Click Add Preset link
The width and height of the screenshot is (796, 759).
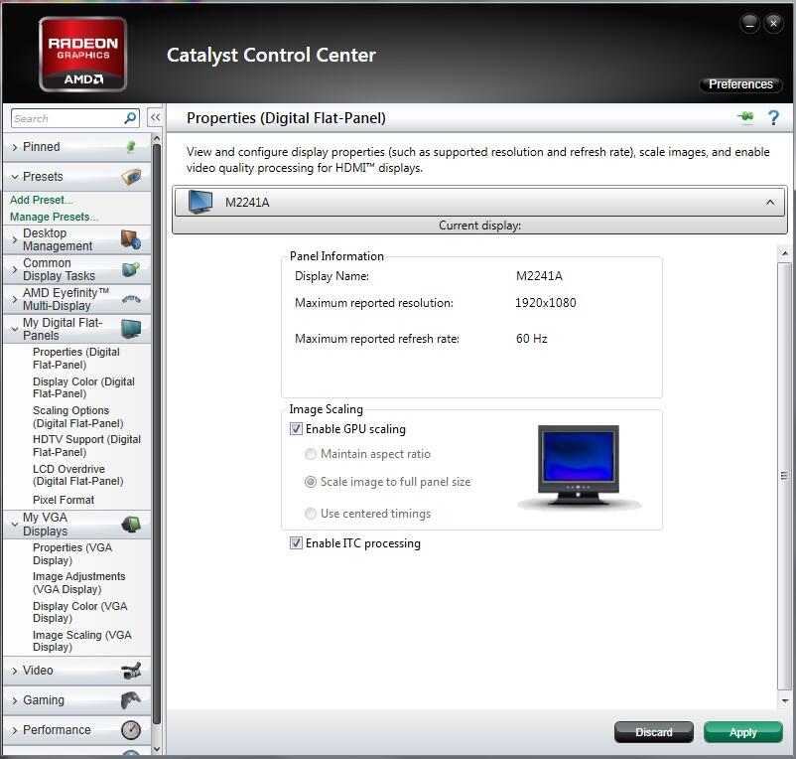click(x=41, y=200)
